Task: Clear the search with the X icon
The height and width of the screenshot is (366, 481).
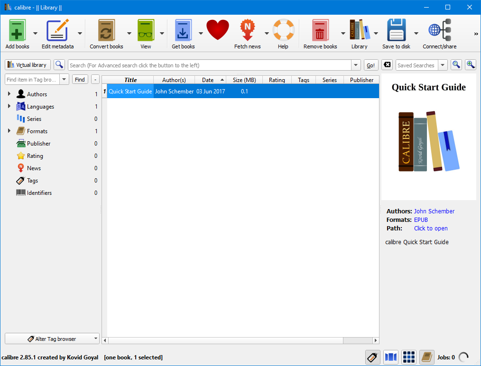Action: click(387, 64)
